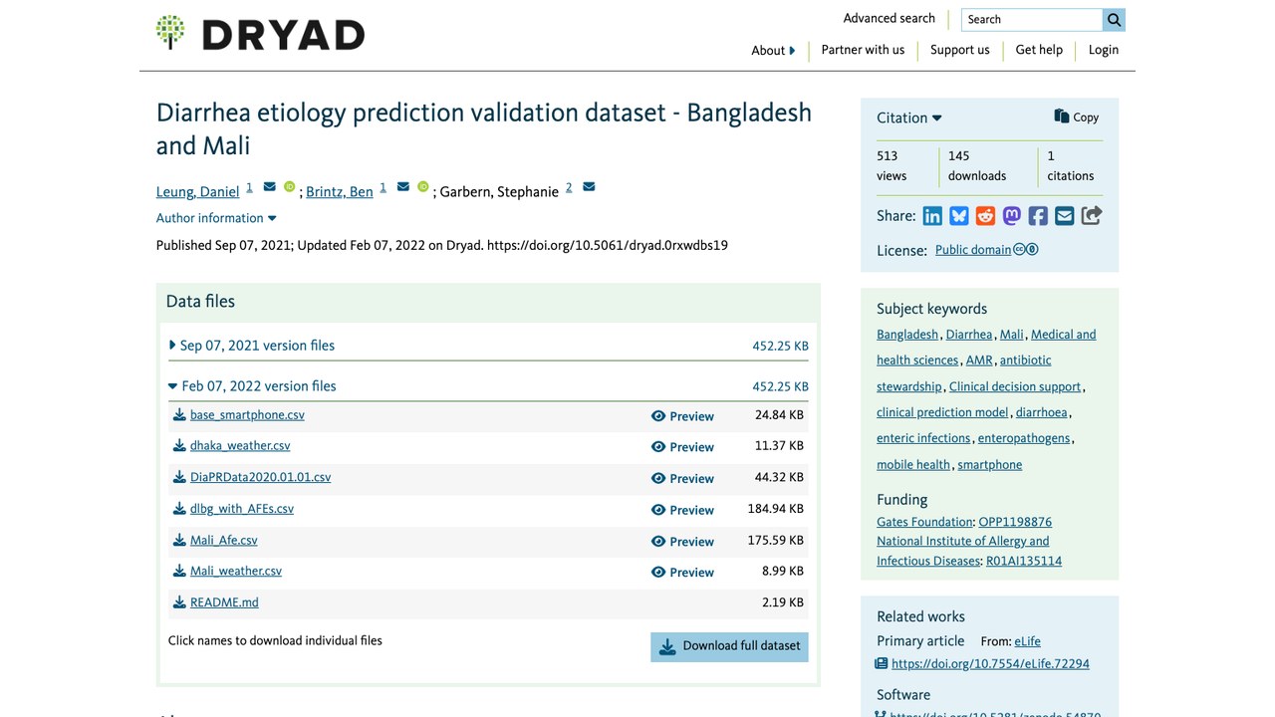
Task: Open the eLife primary article DOI link
Action: tap(990, 664)
